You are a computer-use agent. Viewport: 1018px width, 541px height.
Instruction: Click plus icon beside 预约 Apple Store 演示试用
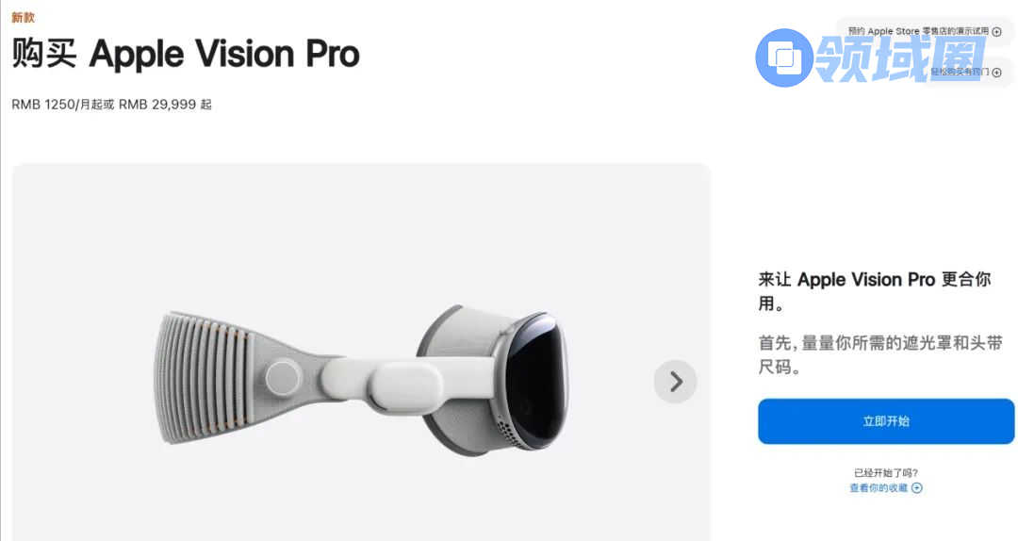click(x=996, y=31)
